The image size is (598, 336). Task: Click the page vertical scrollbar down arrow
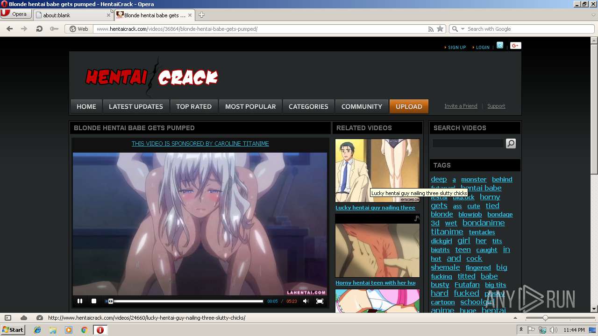(x=594, y=309)
